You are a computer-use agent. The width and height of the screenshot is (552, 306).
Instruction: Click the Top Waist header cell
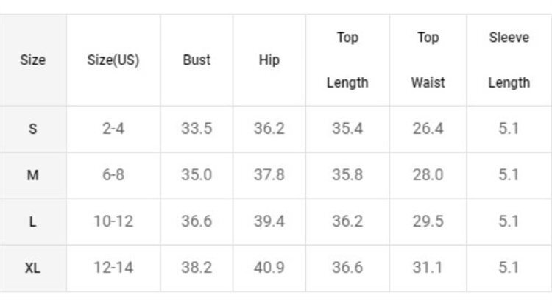pos(428,60)
